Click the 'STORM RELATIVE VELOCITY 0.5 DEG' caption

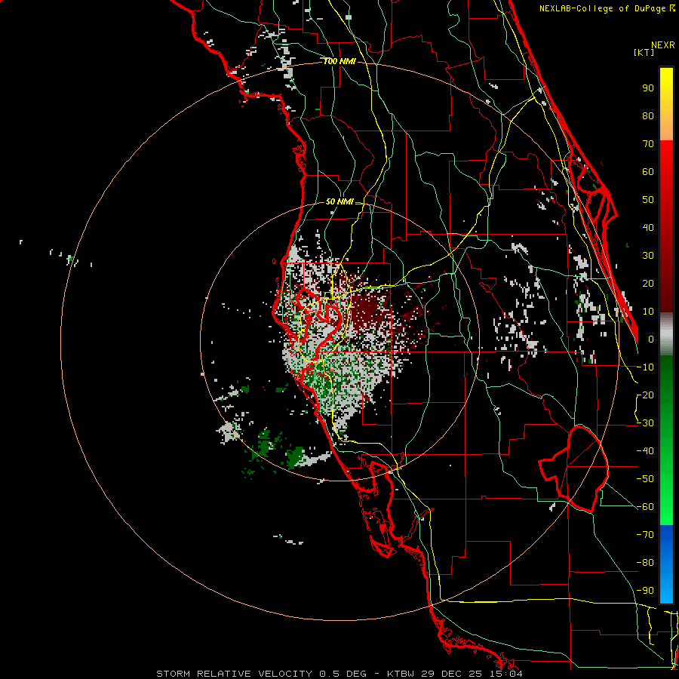pyautogui.click(x=261, y=674)
